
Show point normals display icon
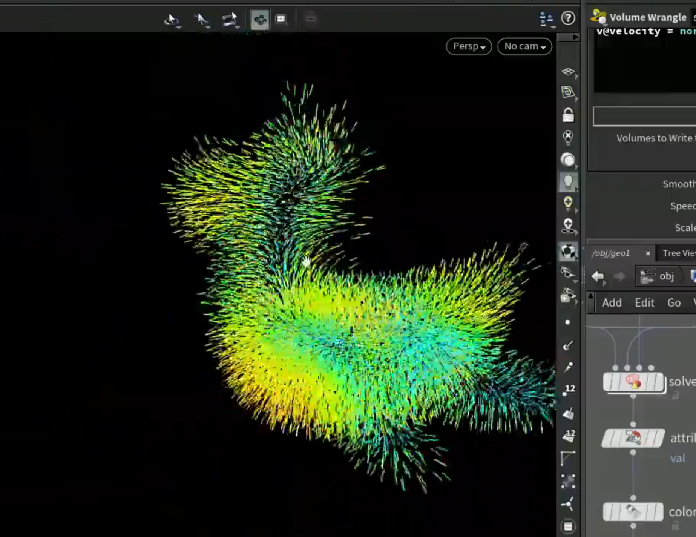[x=568, y=345]
